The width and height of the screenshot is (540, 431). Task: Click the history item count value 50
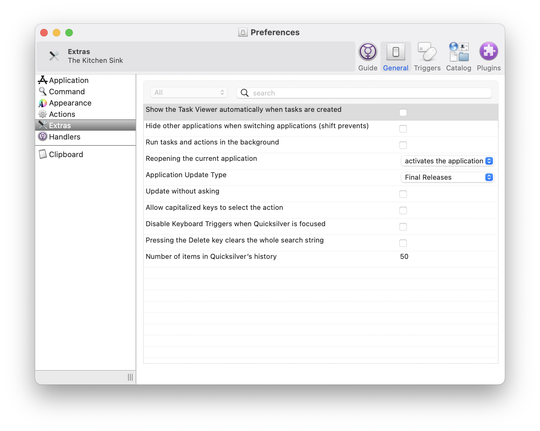pyautogui.click(x=404, y=256)
